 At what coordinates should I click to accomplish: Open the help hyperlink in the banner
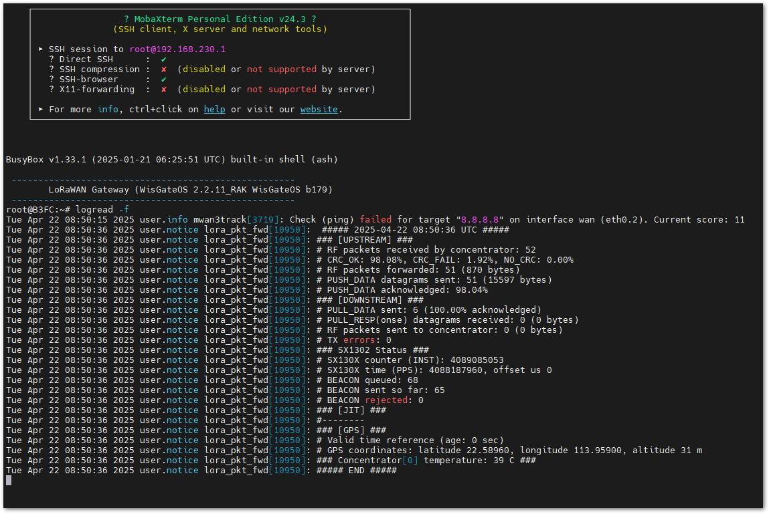[214, 109]
